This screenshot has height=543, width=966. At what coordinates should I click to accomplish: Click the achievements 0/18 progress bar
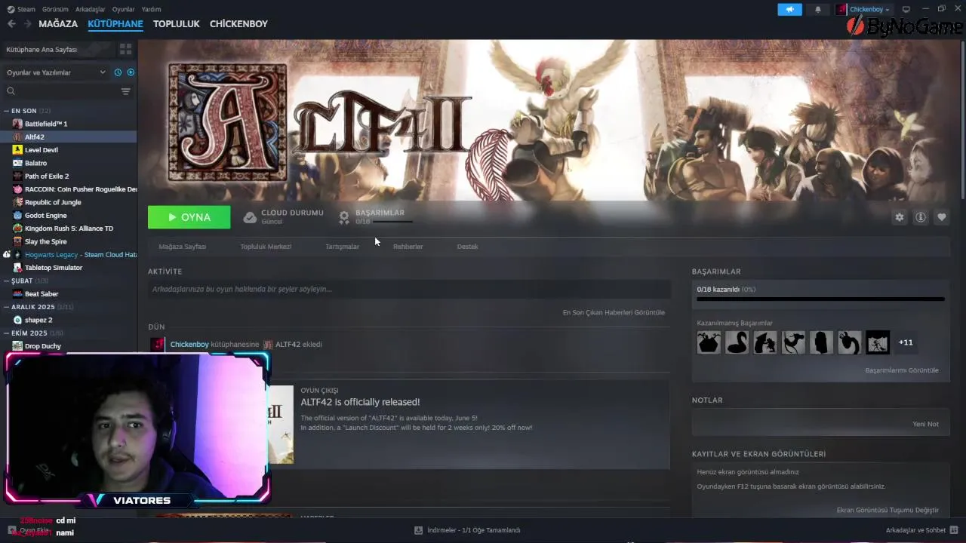pyautogui.click(x=820, y=299)
